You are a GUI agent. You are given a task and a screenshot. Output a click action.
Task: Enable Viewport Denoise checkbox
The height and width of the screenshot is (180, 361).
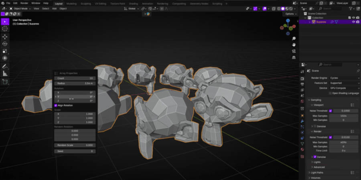[x=315, y=126]
